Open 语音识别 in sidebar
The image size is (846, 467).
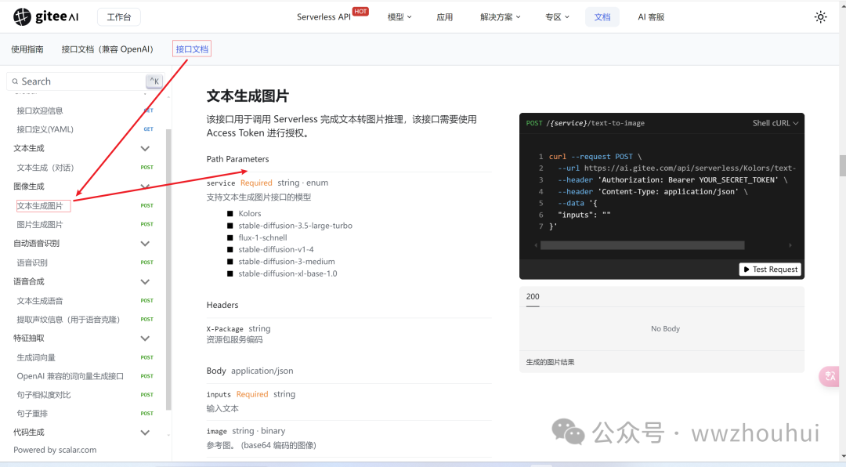[x=32, y=263]
